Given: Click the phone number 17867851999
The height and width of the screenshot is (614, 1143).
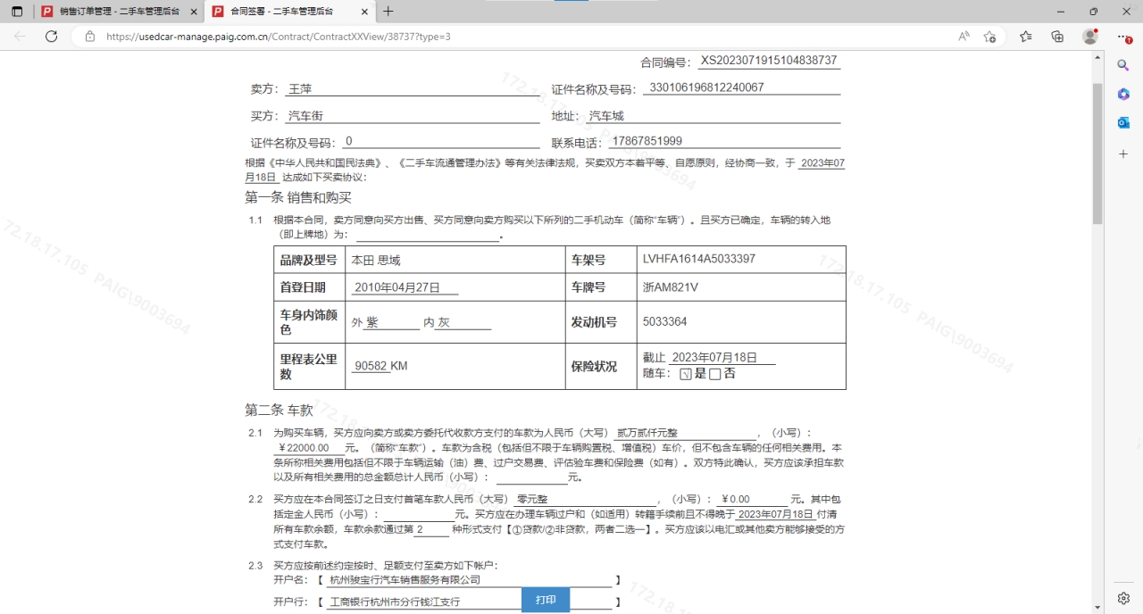Looking at the screenshot, I should (x=647, y=141).
